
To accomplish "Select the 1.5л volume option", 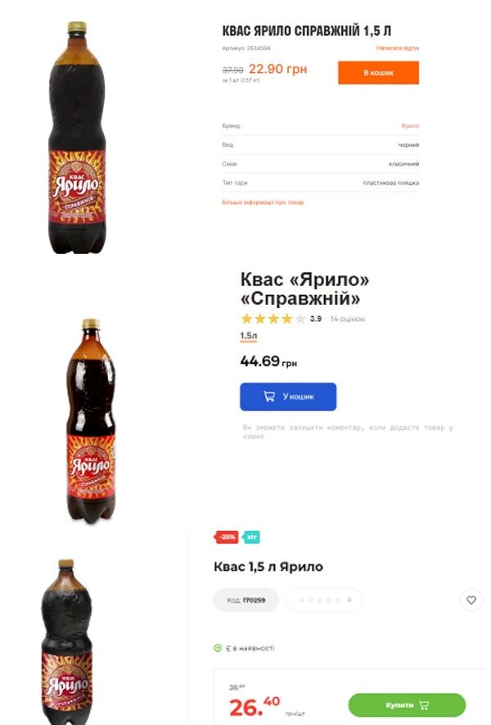I will [248, 336].
